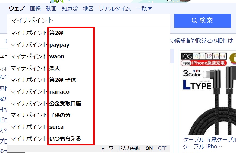Focus the マイナポイント search input field
236x153 pixels.
pos(89,20)
